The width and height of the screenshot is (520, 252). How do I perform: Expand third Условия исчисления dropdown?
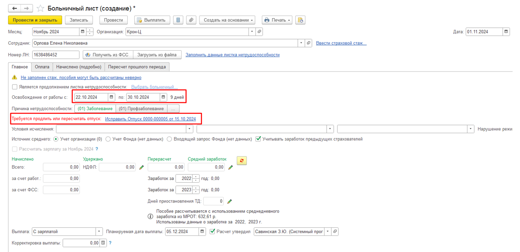[471, 128]
